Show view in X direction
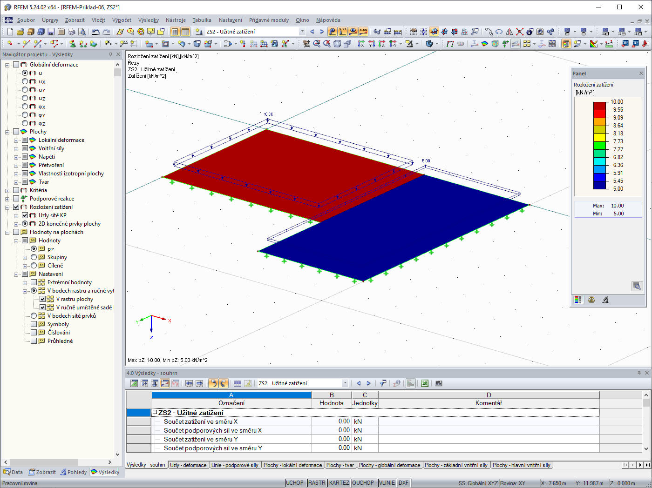The width and height of the screenshot is (652, 488). click(361, 44)
